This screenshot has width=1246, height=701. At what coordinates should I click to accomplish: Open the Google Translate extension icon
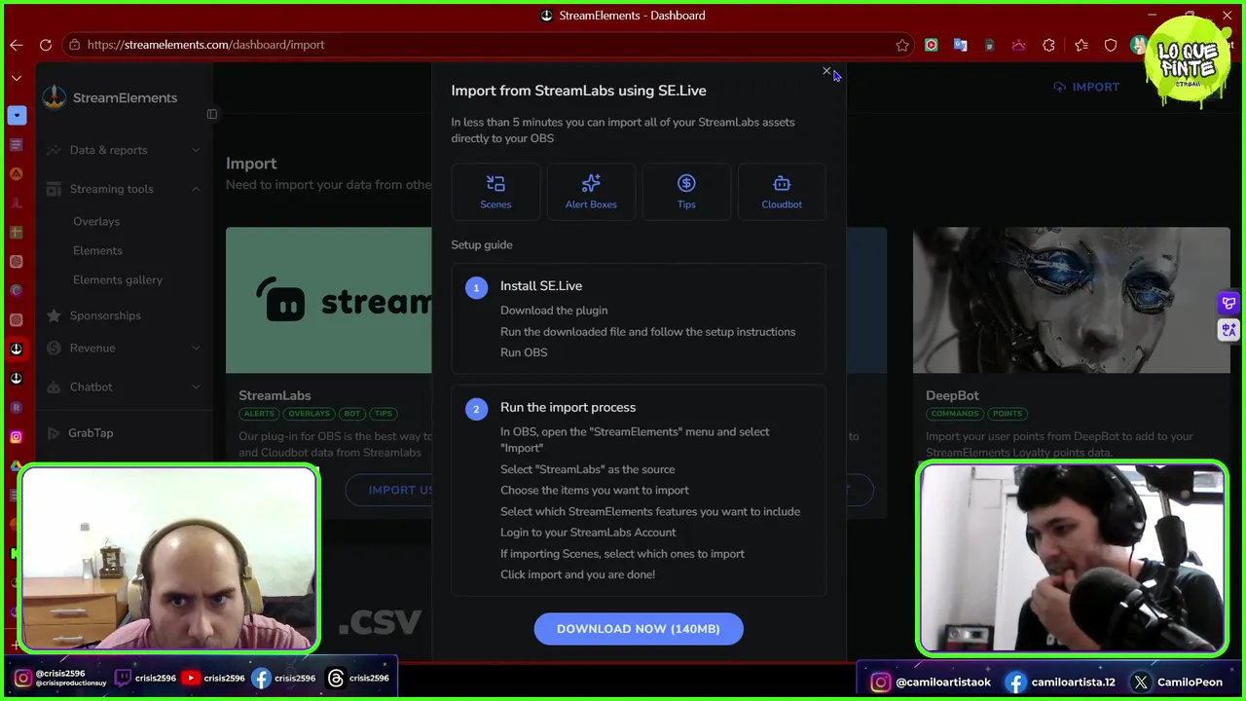(x=961, y=45)
